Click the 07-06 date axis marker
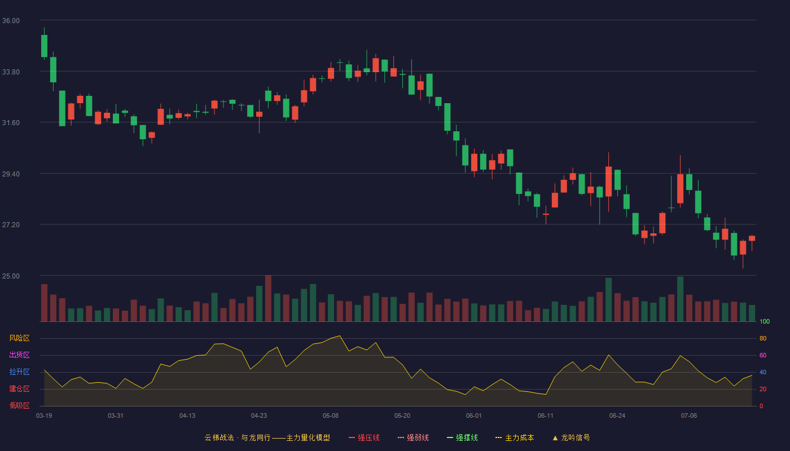The height and width of the screenshot is (451, 790). pos(689,415)
